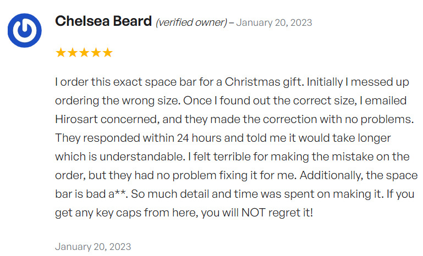Image resolution: width=423 pixels, height=256 pixels.
Task: Click the header date January 20, 2023
Action: (x=274, y=23)
